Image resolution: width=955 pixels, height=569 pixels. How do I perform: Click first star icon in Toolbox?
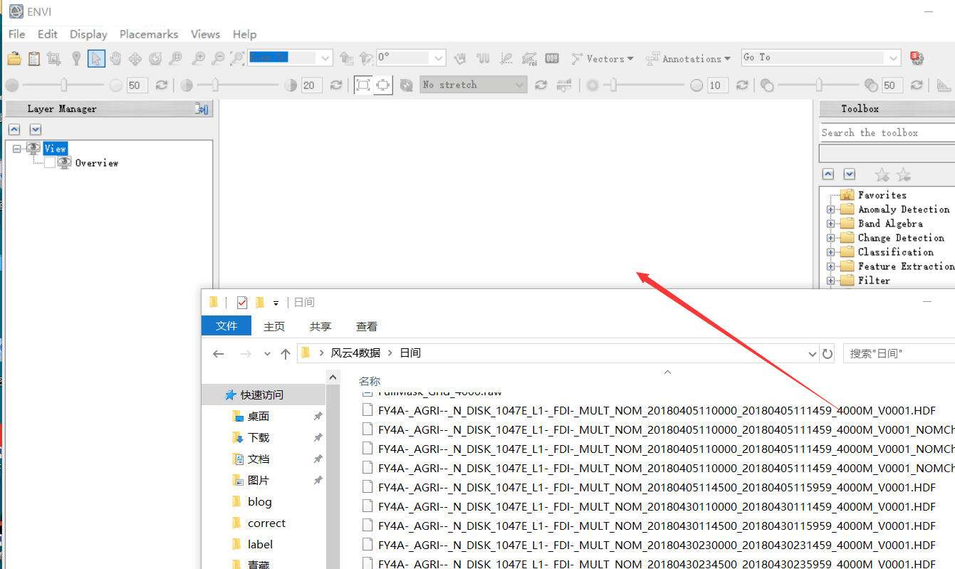point(882,174)
